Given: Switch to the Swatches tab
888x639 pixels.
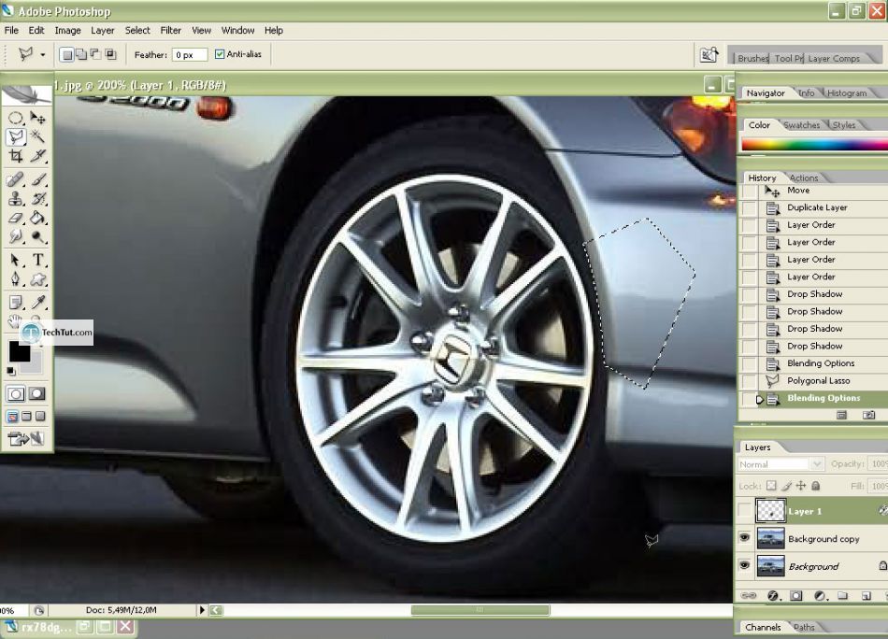Looking at the screenshot, I should pos(801,125).
